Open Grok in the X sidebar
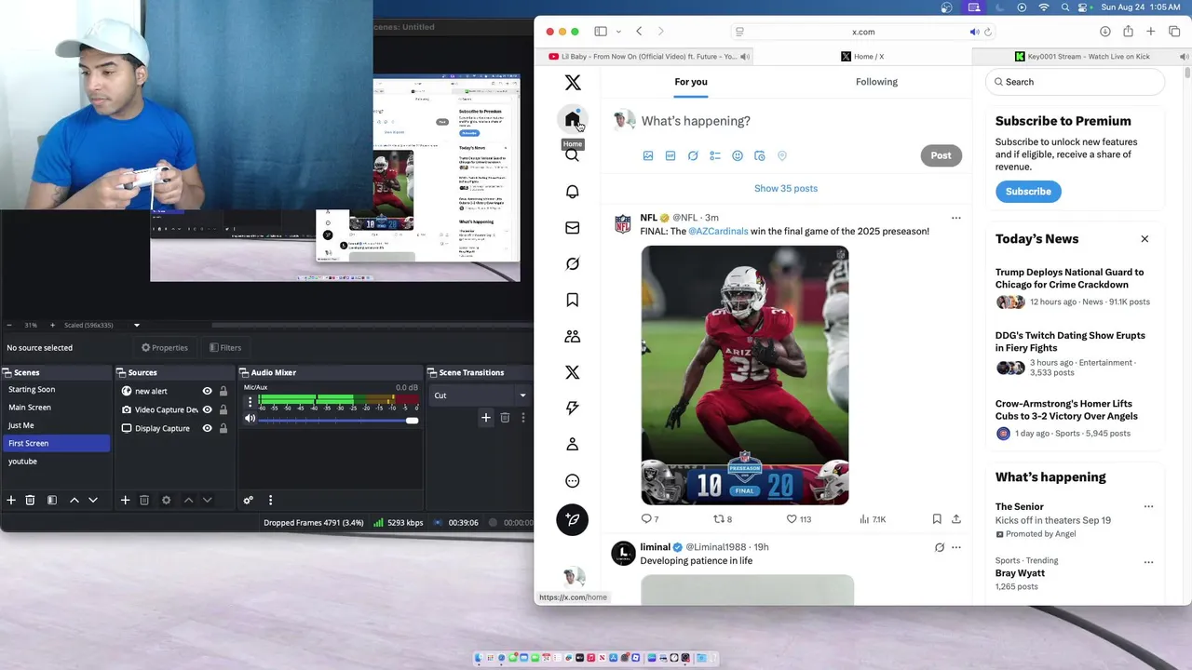The height and width of the screenshot is (670, 1192). click(572, 264)
